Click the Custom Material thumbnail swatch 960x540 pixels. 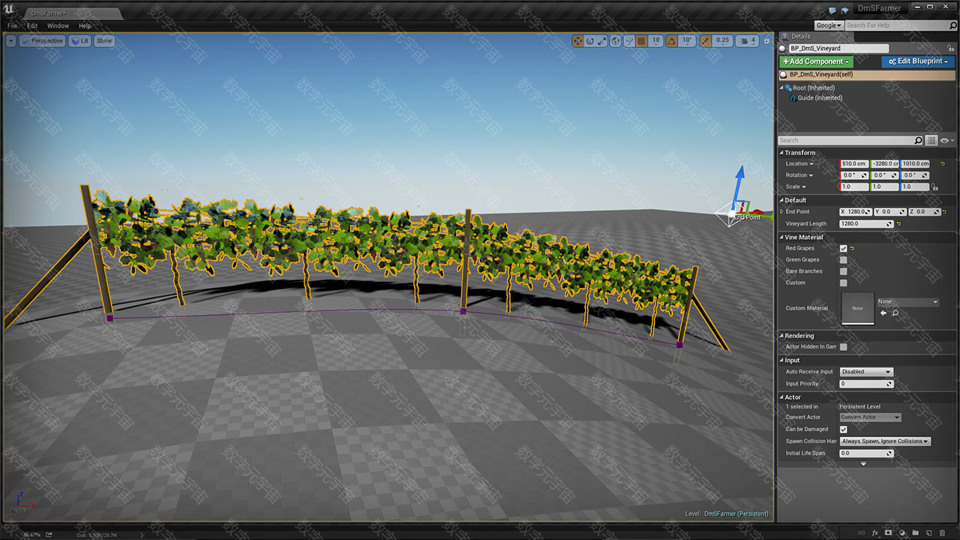(x=858, y=308)
